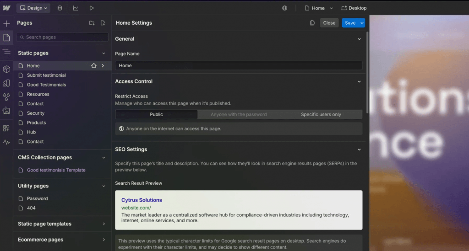Open the activity pulse icon
Viewport: 469px width, 251px height.
coord(6,142)
